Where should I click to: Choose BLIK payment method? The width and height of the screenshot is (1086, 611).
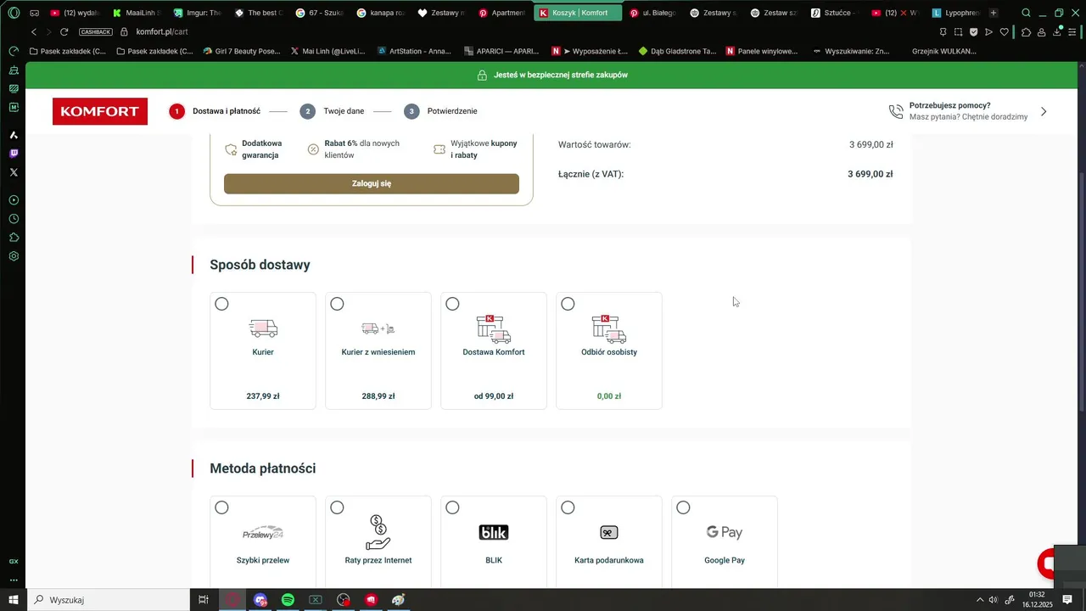[494, 541]
